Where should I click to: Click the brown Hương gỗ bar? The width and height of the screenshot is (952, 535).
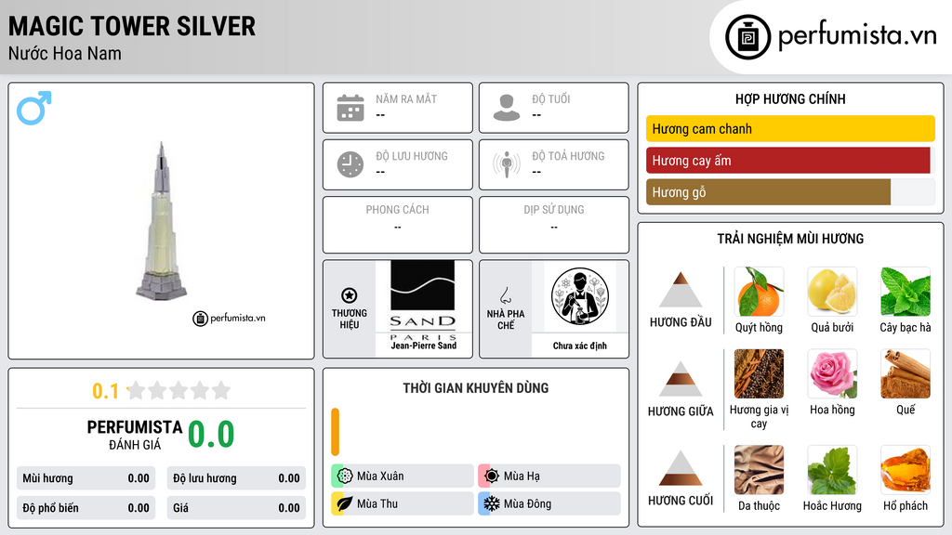click(768, 192)
